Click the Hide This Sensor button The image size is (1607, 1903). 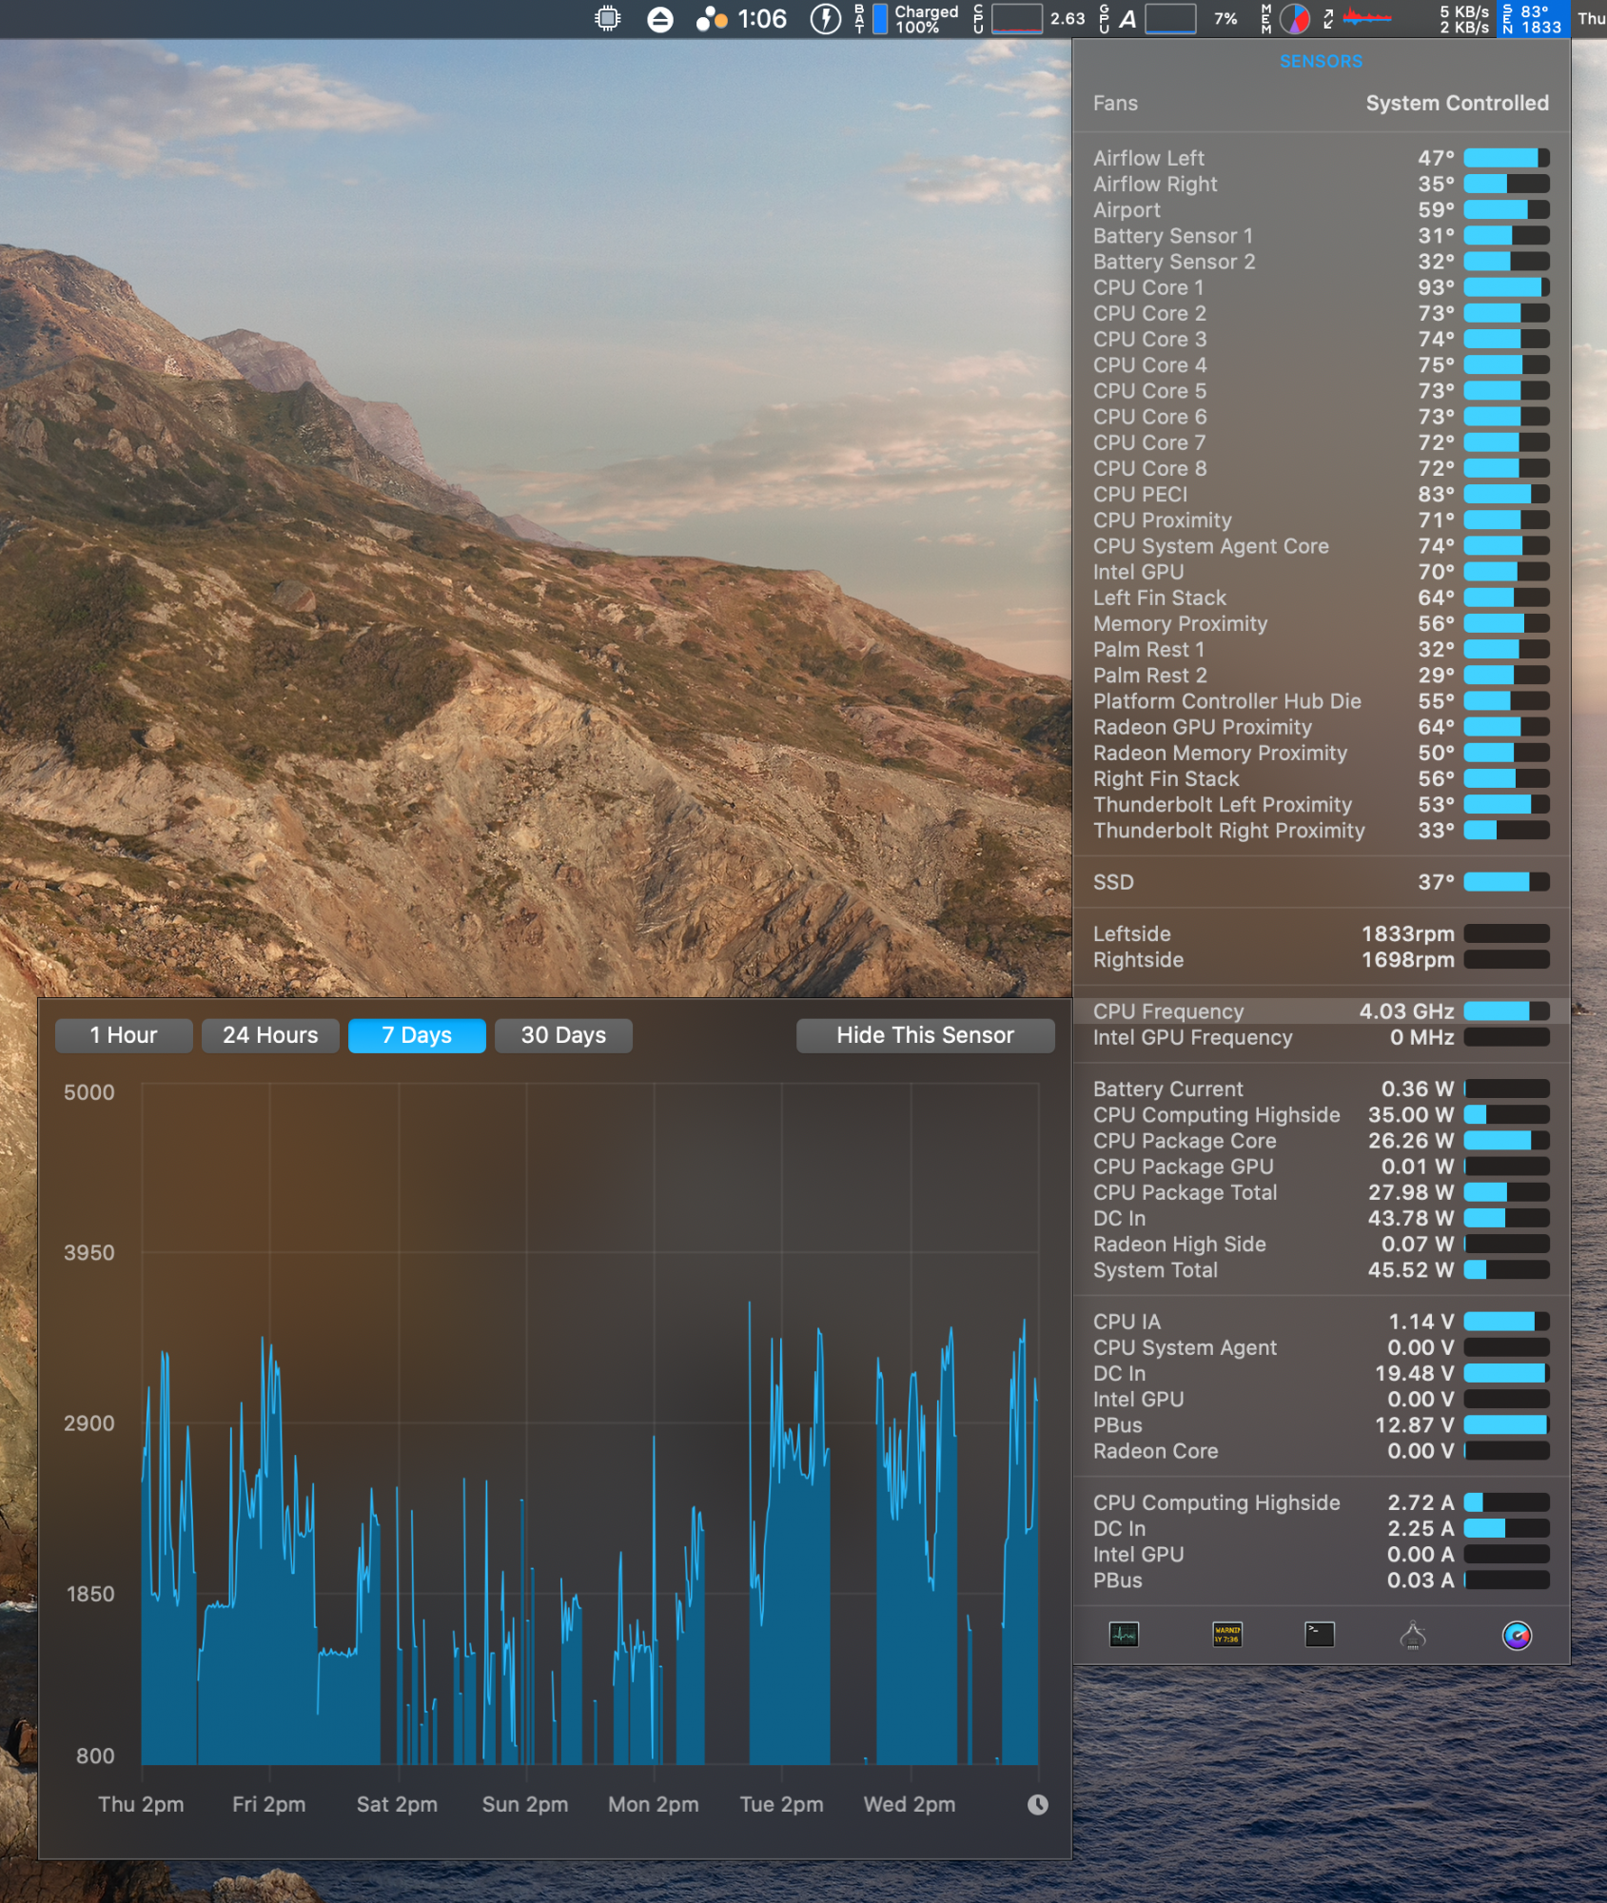click(x=925, y=1035)
